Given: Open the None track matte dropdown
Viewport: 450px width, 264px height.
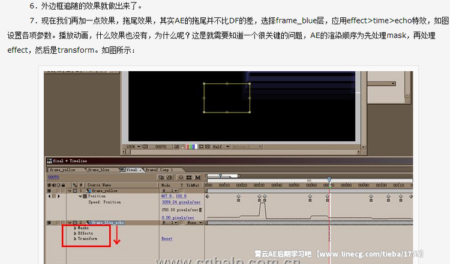Looking at the screenshot, I should [194, 223].
